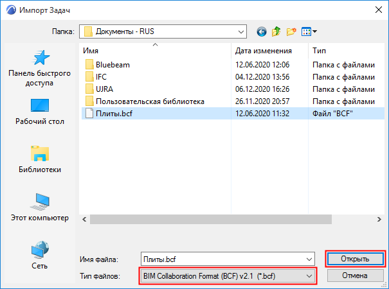This screenshot has height=289, width=389.
Task: Click the Отмена button
Action: (x=356, y=276)
